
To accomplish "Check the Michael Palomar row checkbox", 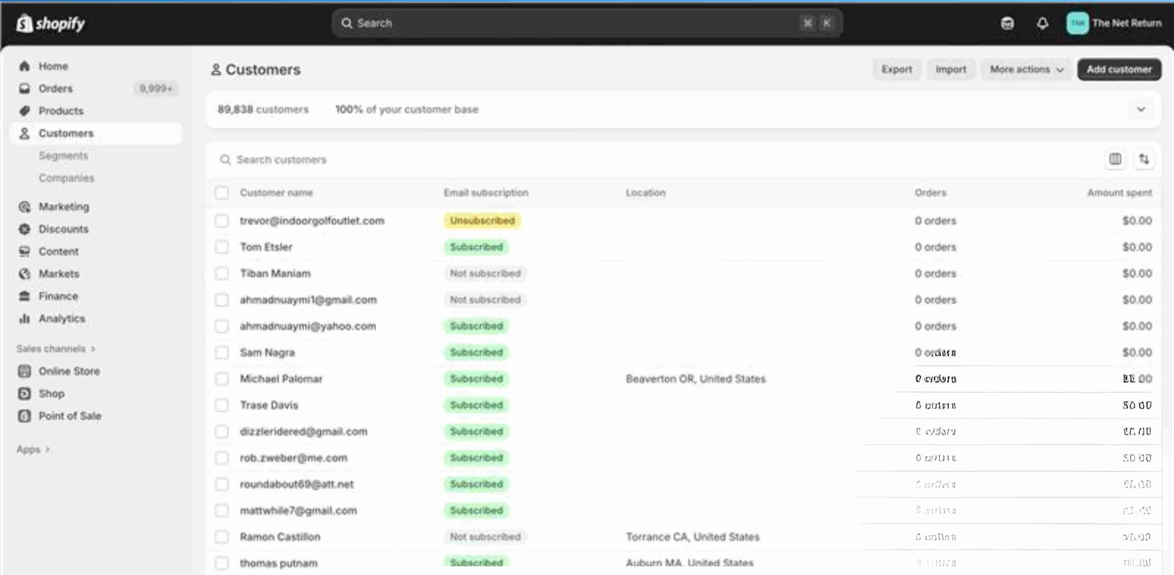I will (222, 379).
